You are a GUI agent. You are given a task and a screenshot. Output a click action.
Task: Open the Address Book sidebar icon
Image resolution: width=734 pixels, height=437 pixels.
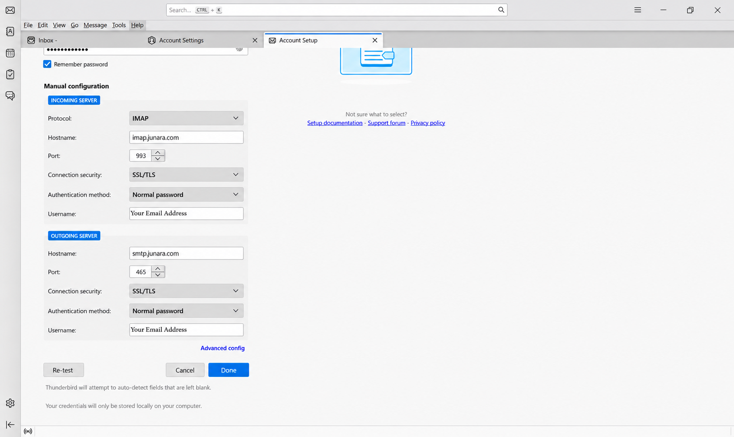point(10,32)
